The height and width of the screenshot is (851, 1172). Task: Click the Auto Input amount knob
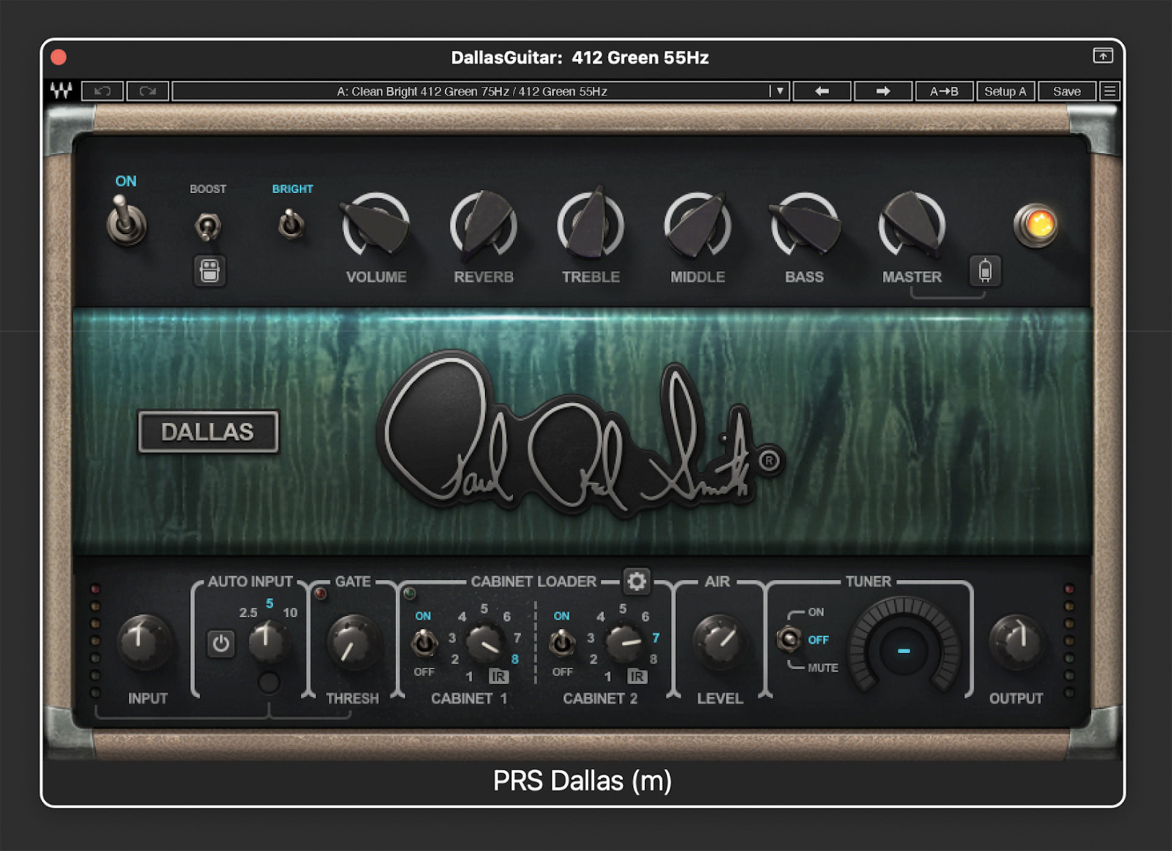tap(268, 641)
